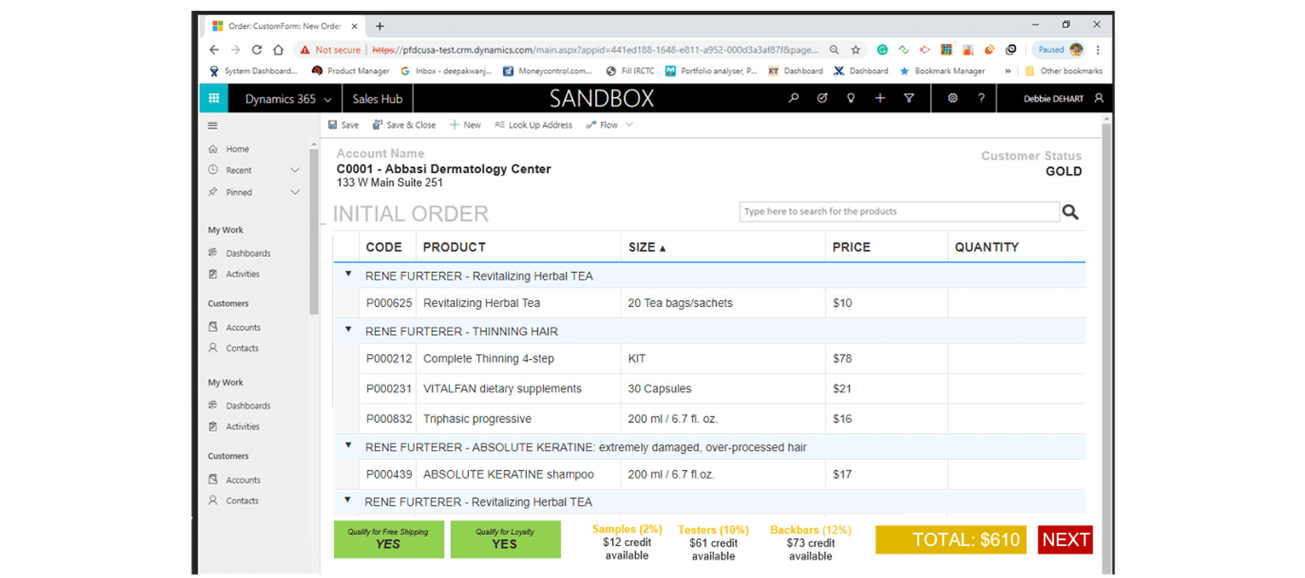The height and width of the screenshot is (578, 1305).
Task: Click Look Up Address command
Action: tap(533, 125)
